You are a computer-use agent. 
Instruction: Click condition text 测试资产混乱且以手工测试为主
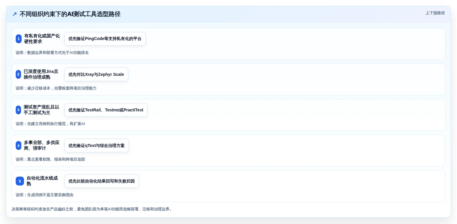pyautogui.click(x=41, y=110)
